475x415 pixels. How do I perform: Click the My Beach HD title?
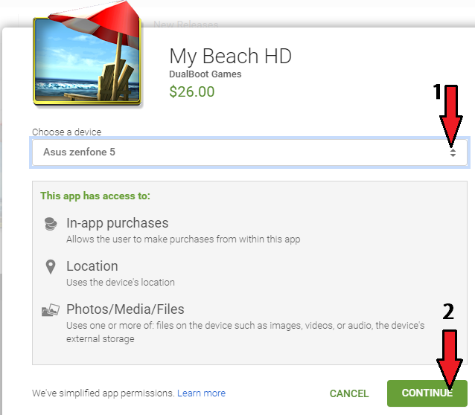pos(231,56)
